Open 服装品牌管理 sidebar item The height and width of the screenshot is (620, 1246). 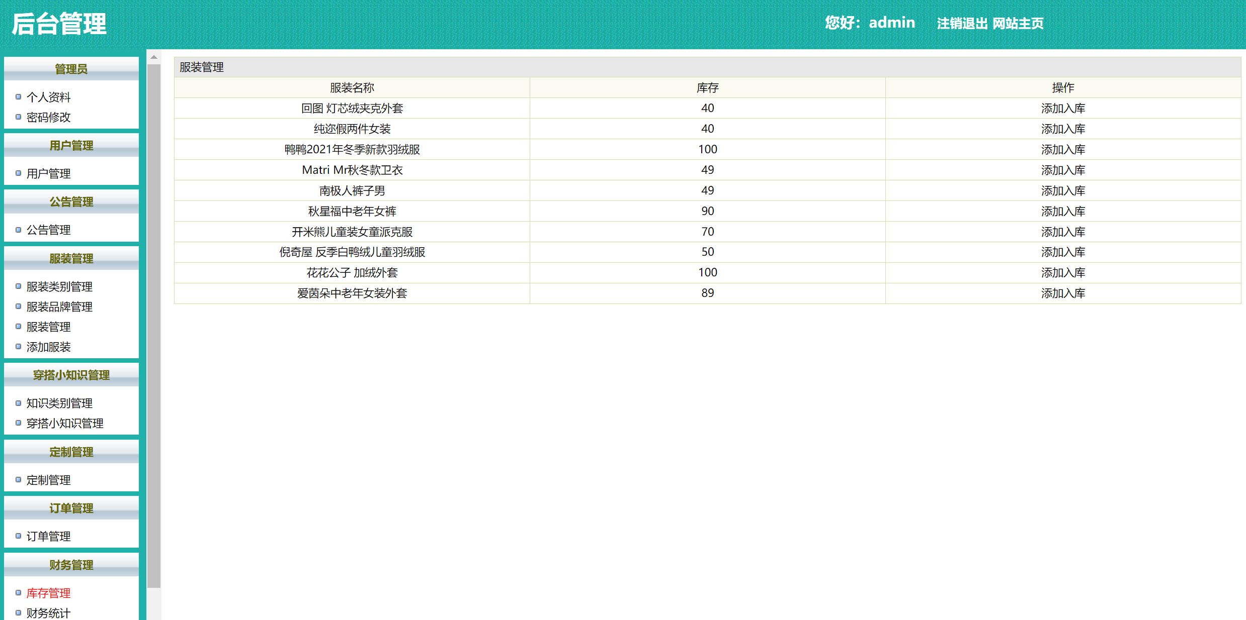[x=59, y=307]
